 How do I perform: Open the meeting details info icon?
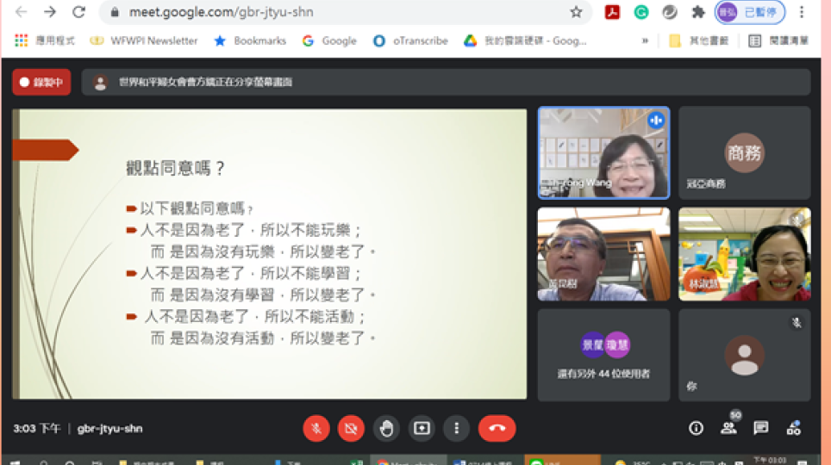click(696, 428)
